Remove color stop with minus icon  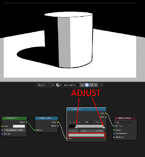(74, 122)
